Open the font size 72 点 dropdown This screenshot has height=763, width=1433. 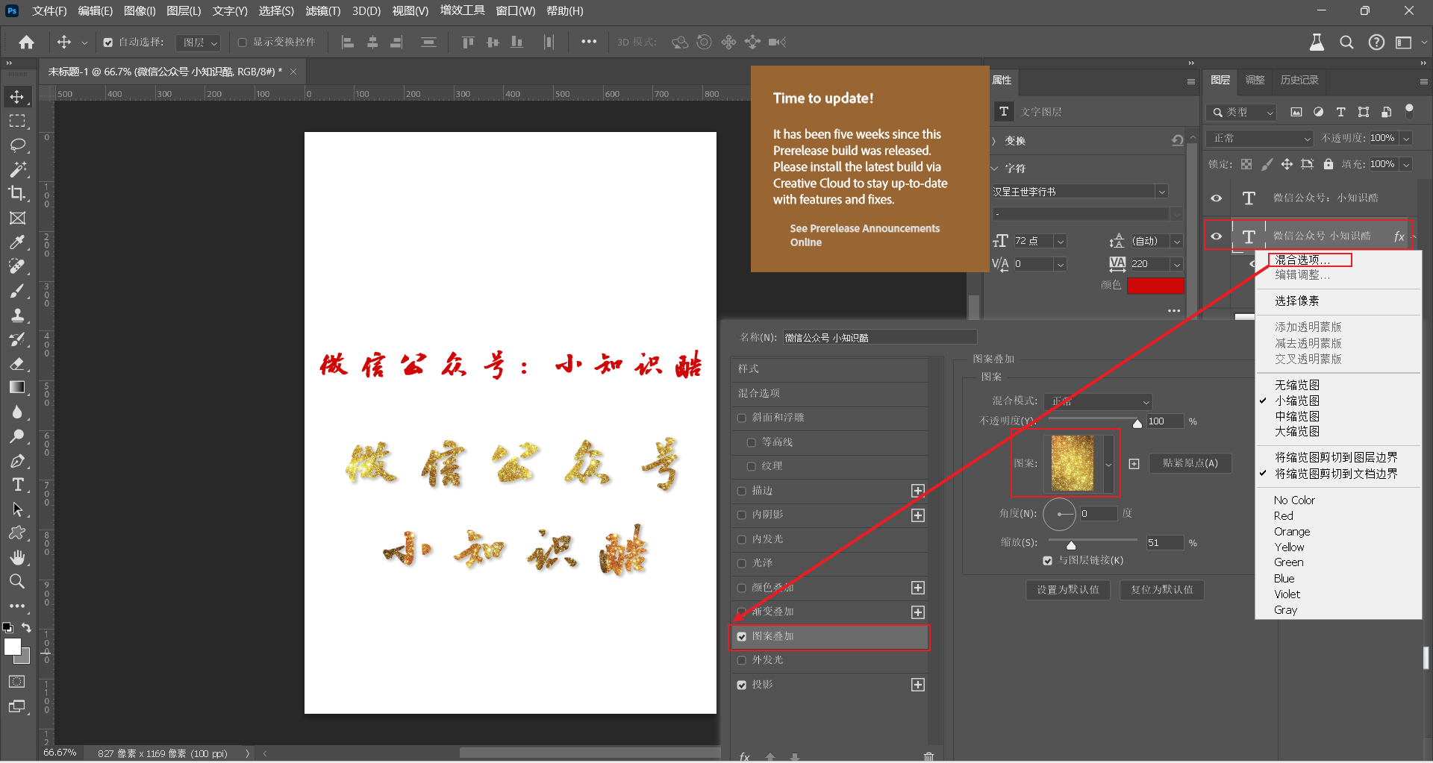point(1061,241)
